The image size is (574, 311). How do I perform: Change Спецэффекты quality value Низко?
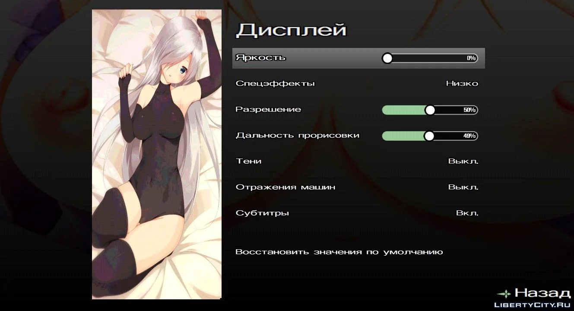pyautogui.click(x=462, y=84)
